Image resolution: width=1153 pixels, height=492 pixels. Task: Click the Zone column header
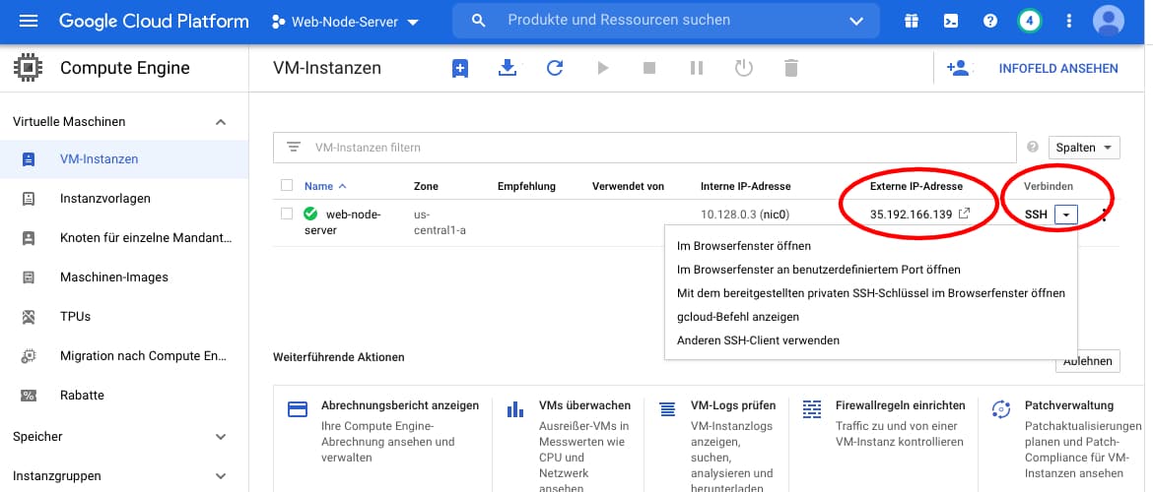pos(426,186)
